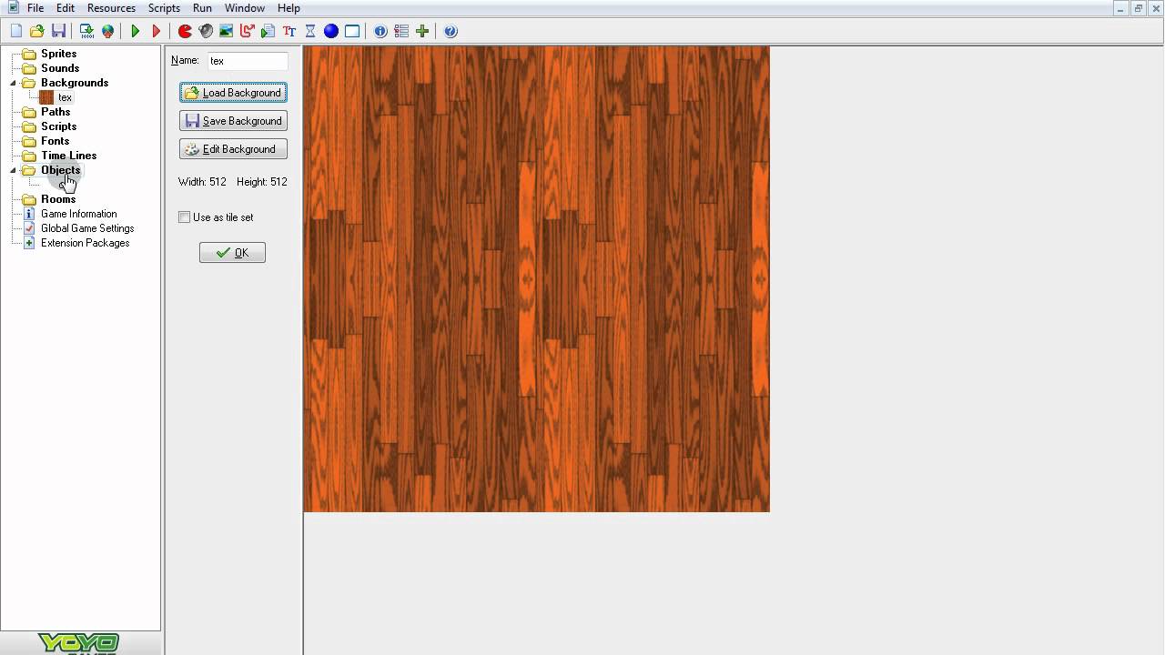Create a new sprite with the Pac-Man icon
The image size is (1165, 655).
click(x=185, y=31)
